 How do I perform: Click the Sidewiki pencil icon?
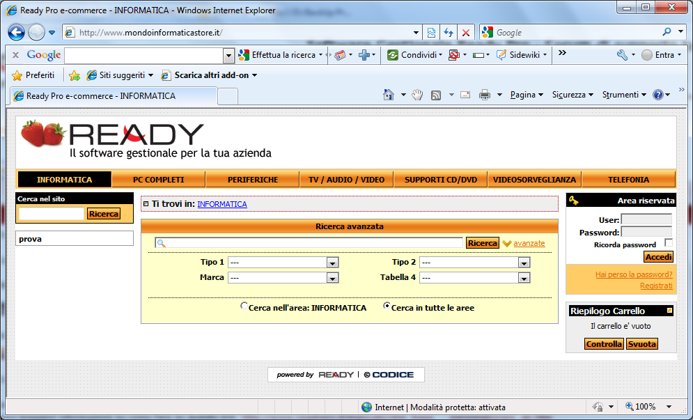click(501, 55)
